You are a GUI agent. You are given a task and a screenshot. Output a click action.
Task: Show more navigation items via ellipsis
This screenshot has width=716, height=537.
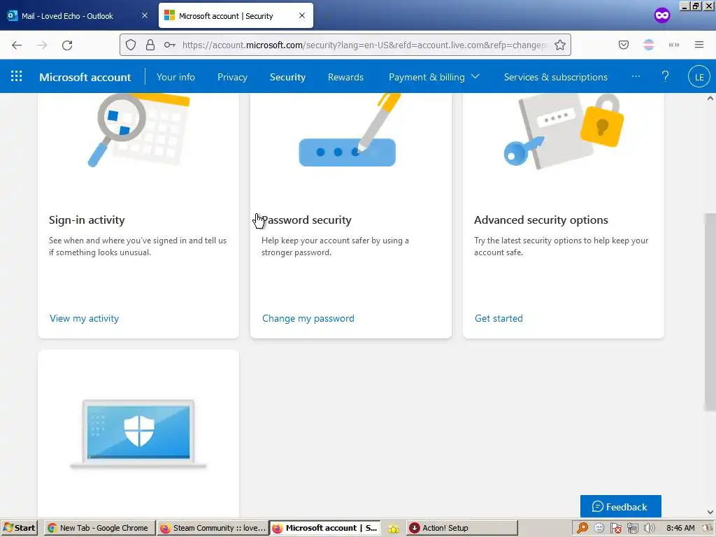coord(636,76)
